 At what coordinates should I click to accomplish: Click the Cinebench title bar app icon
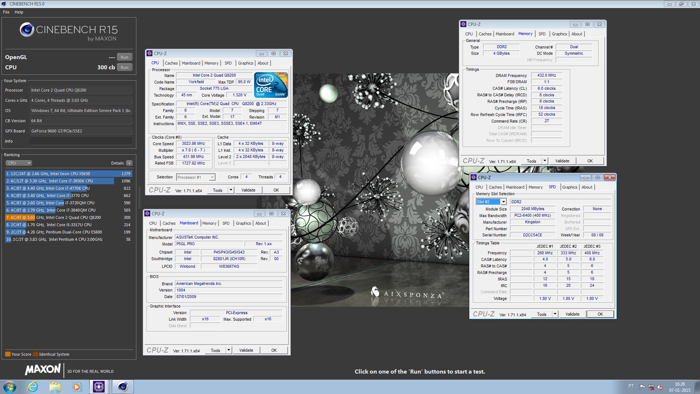tap(4, 4)
